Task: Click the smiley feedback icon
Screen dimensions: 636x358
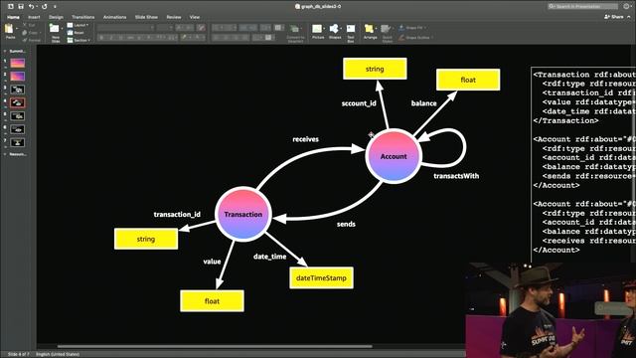Action: coord(627,6)
